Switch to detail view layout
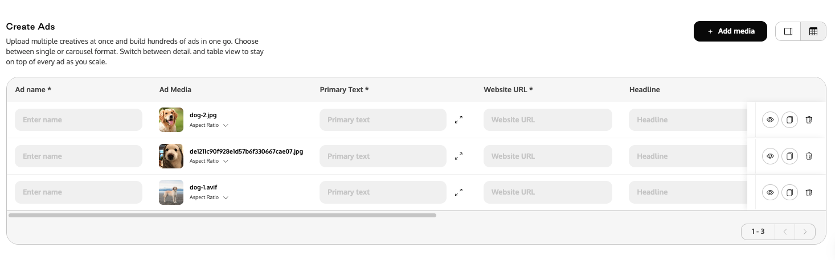 point(788,31)
